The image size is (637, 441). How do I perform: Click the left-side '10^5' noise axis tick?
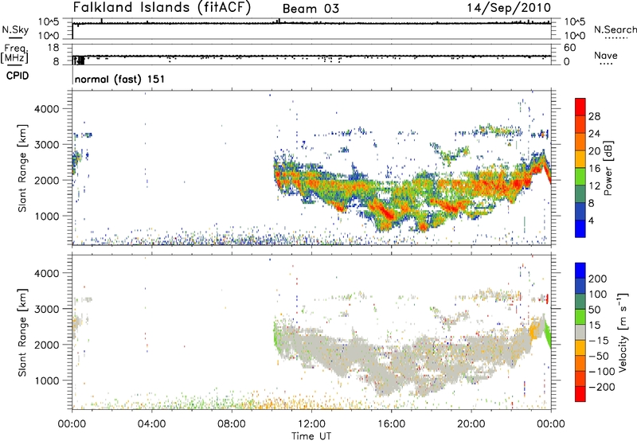(49, 22)
